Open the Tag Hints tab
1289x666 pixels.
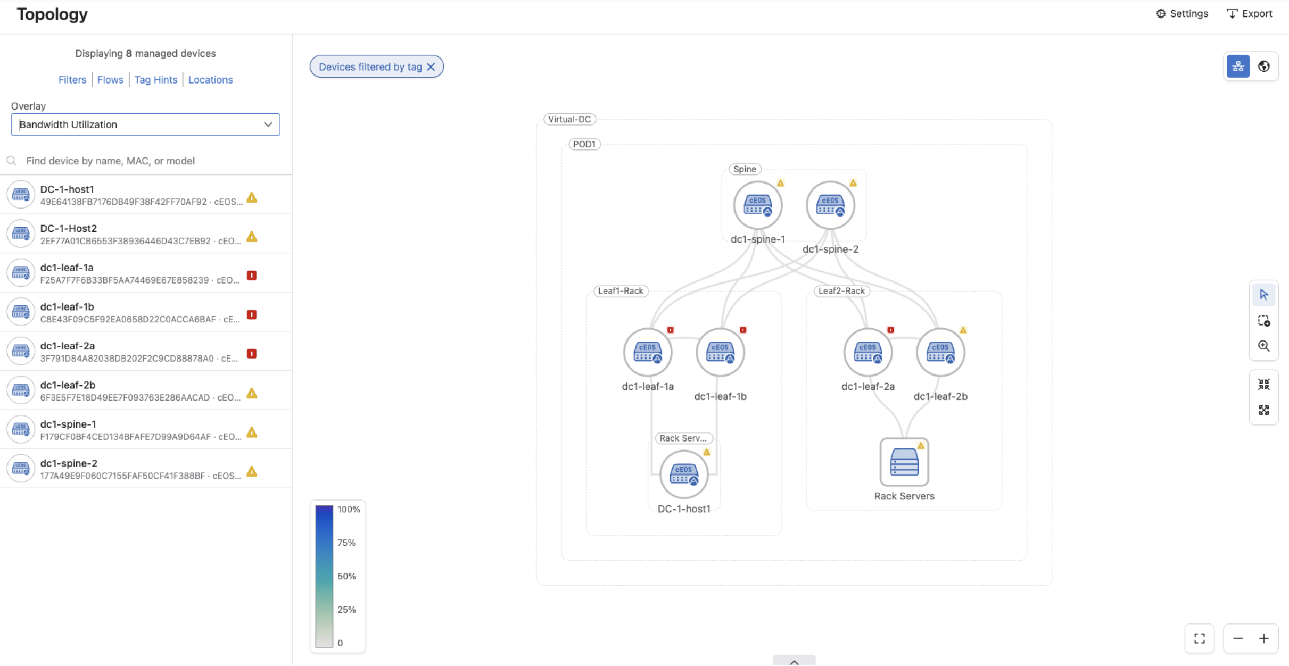[156, 80]
